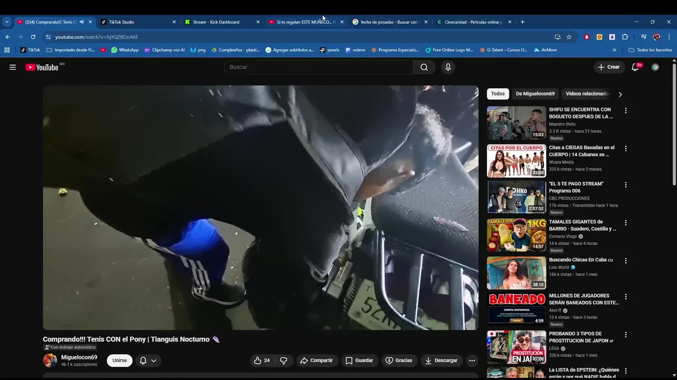Open the Miguelocon69 channel name link
This screenshot has height=380, width=677.
click(x=79, y=357)
